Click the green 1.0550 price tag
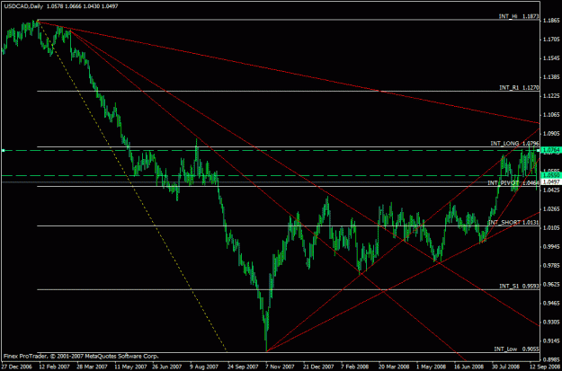This screenshot has height=371, width=562. (x=551, y=175)
